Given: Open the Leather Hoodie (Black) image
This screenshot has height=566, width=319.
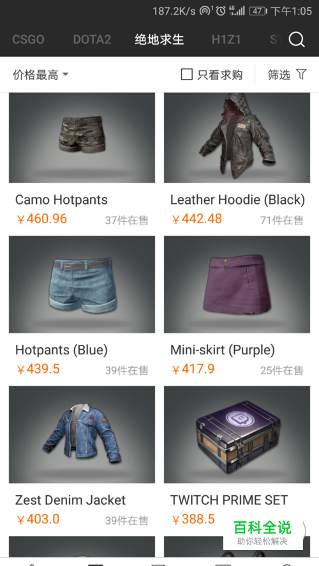Looking at the screenshot, I should point(237,138).
